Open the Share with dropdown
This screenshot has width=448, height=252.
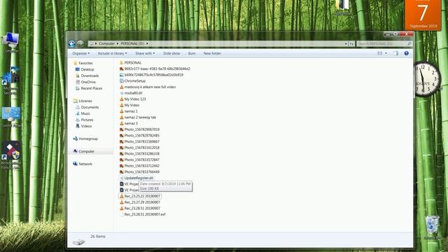[145, 53]
